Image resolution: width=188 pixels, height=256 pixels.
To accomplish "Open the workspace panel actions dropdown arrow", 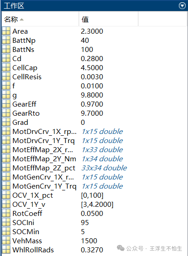I will tap(182, 6).
